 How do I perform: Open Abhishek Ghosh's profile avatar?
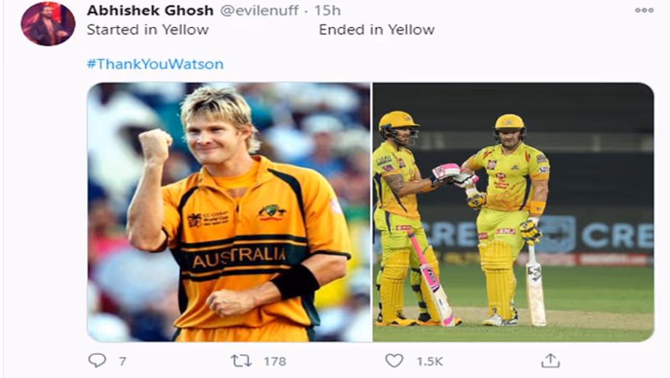tap(48, 24)
